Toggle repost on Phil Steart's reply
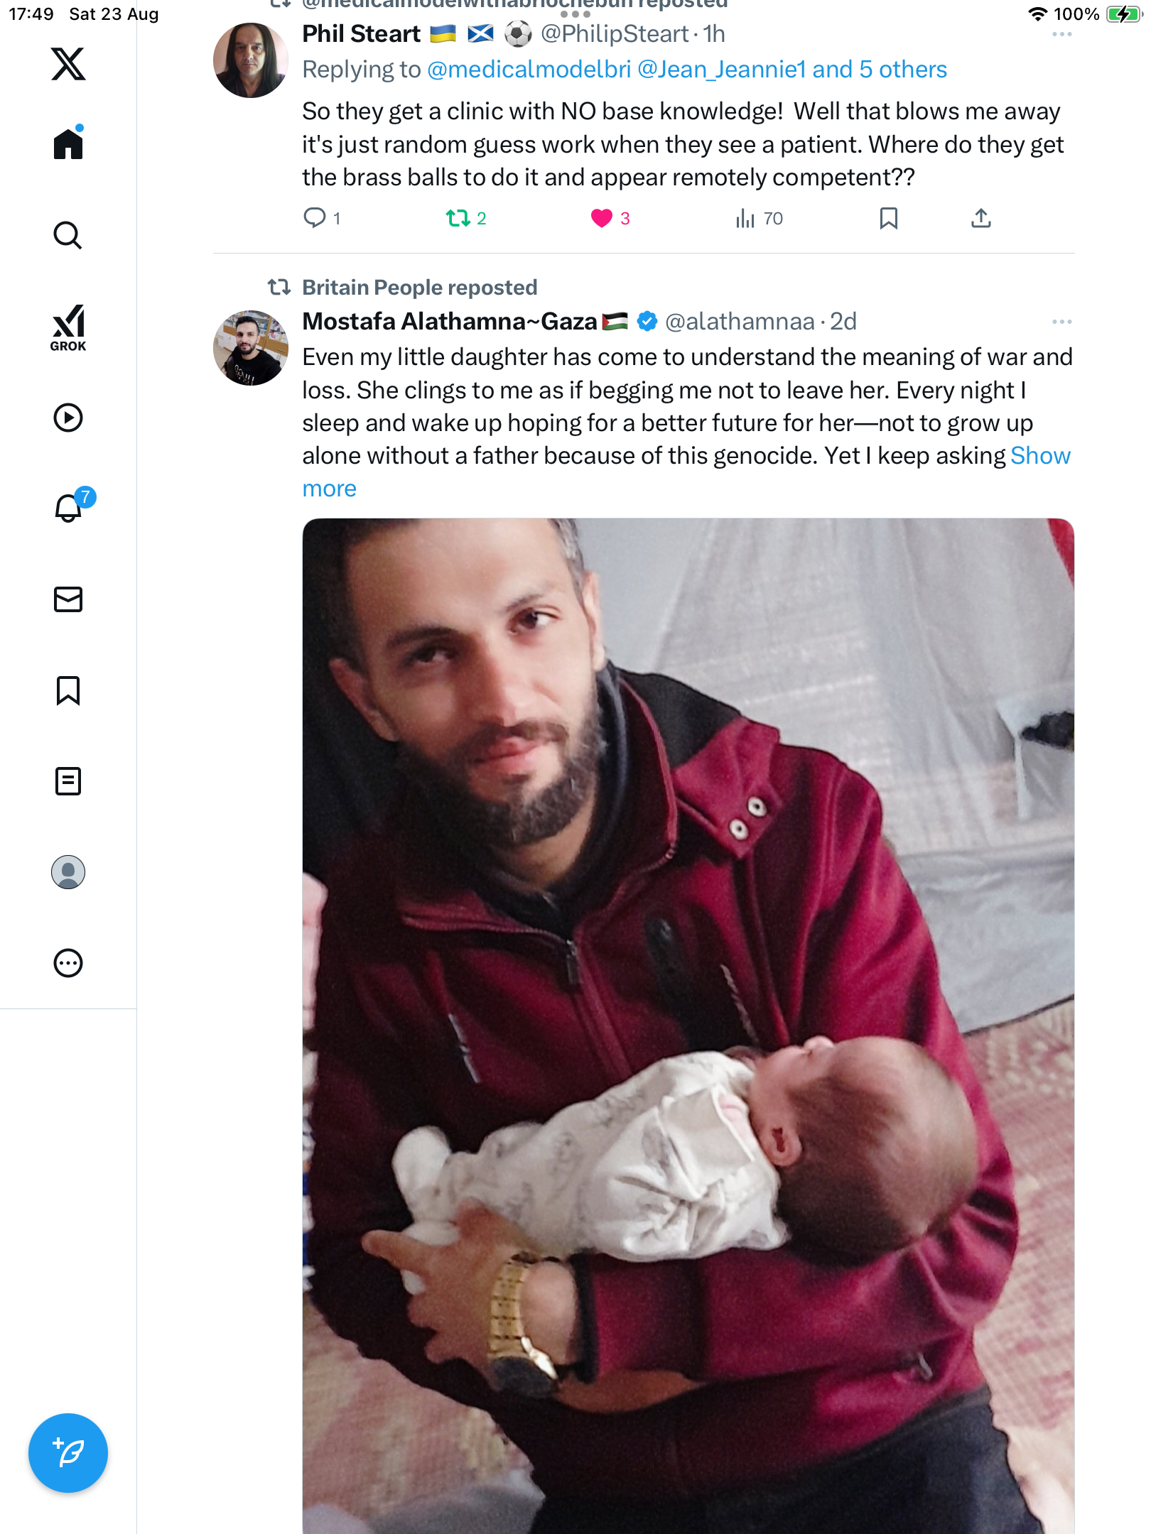Viewport: 1151px width, 1534px height. 458,218
